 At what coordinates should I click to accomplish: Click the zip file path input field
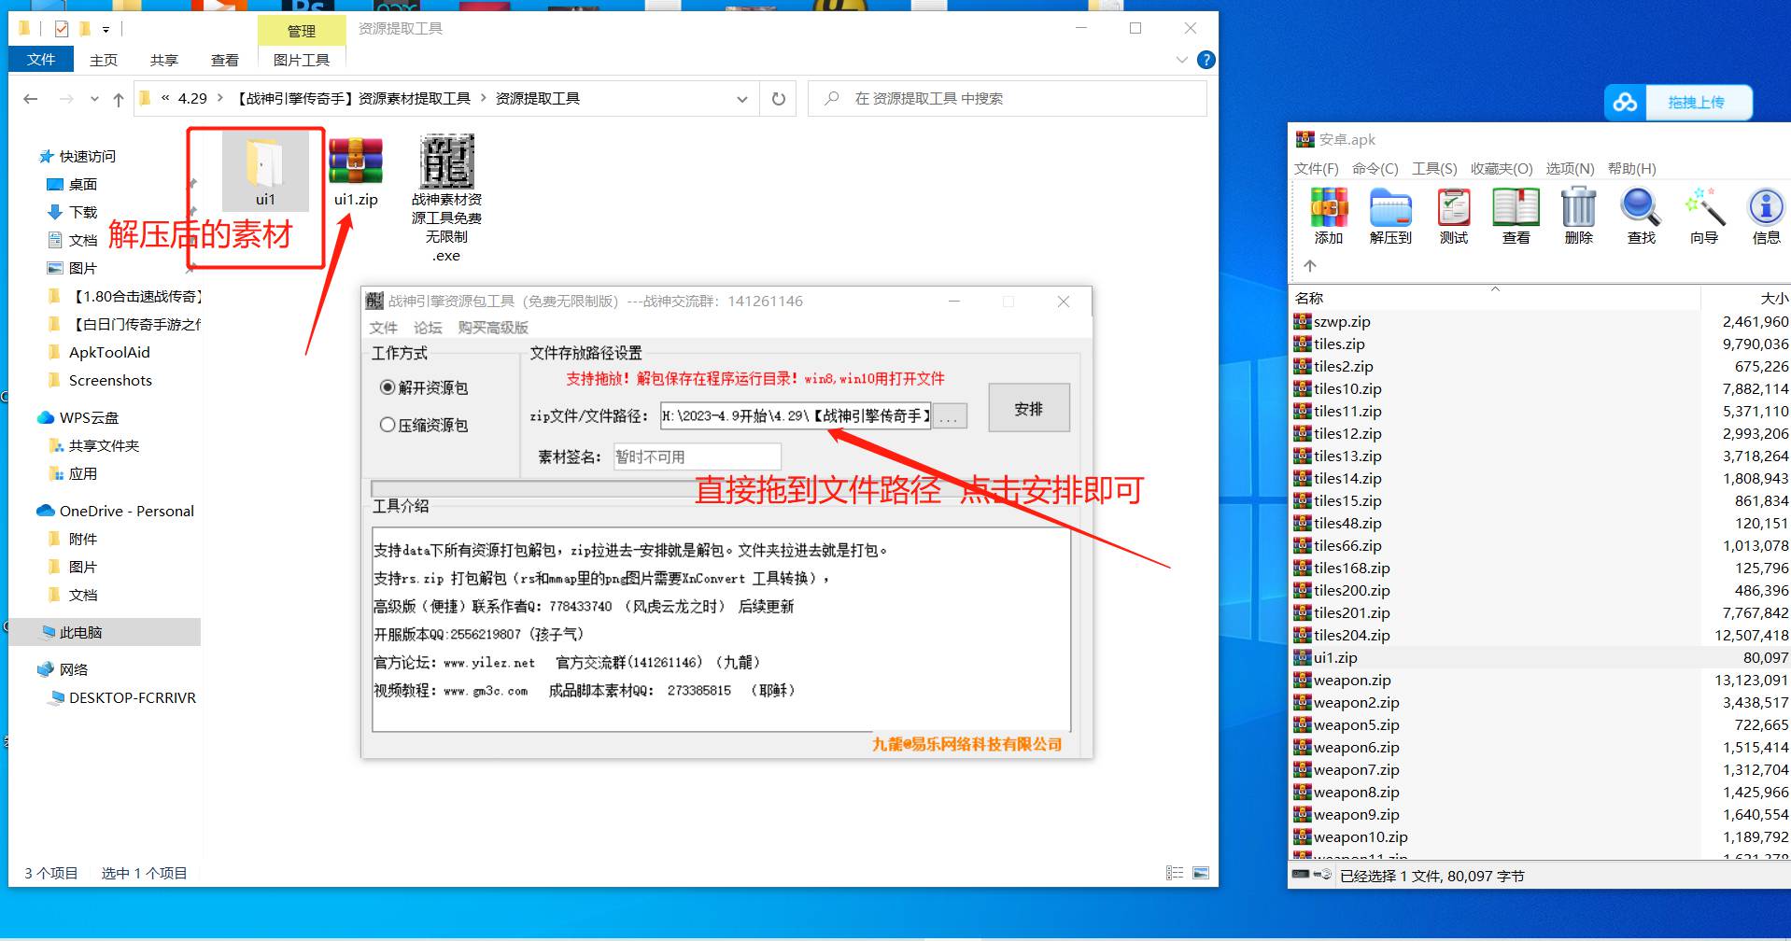tap(795, 416)
